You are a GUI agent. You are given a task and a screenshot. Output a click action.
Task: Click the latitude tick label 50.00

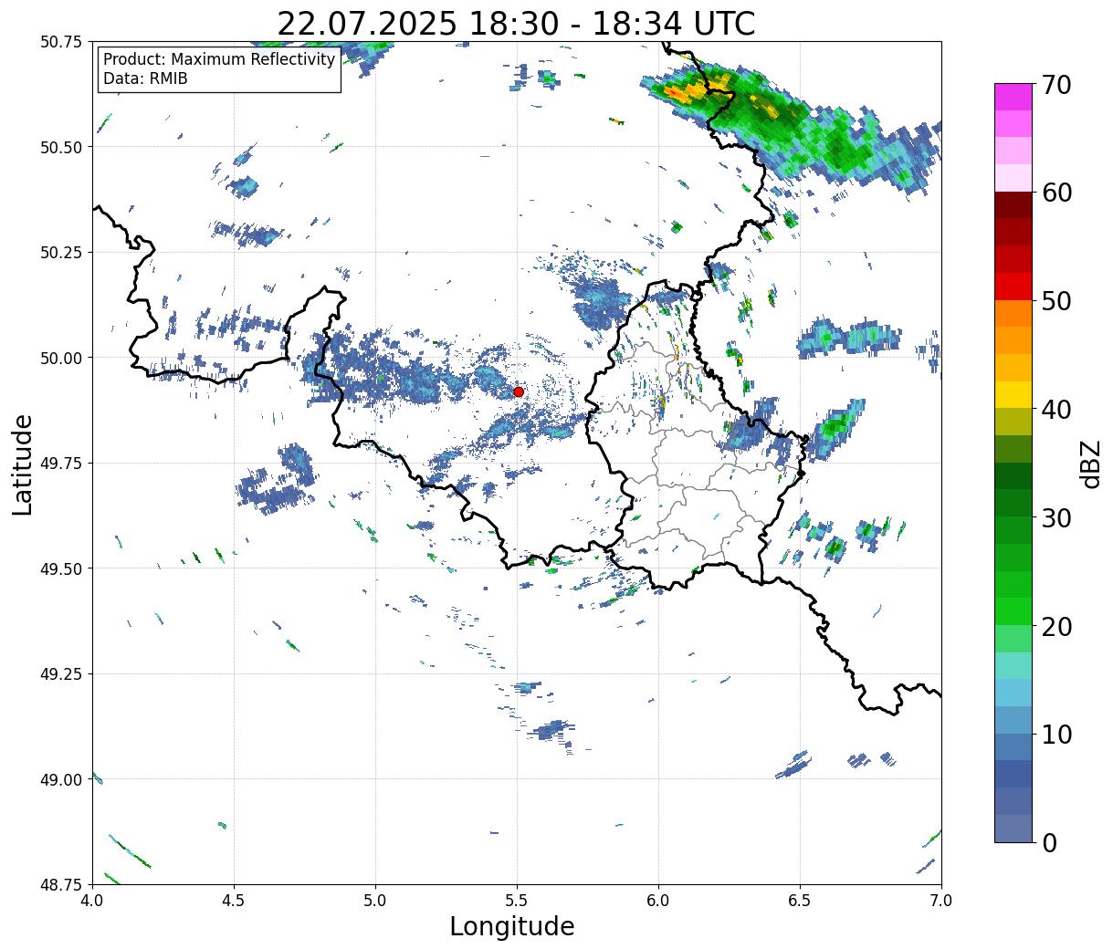pos(61,358)
